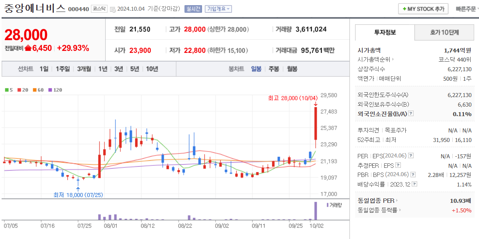The image size is (479, 239).
Task: Click the 시가총액 value 1,744억원
Action: tap(457, 51)
